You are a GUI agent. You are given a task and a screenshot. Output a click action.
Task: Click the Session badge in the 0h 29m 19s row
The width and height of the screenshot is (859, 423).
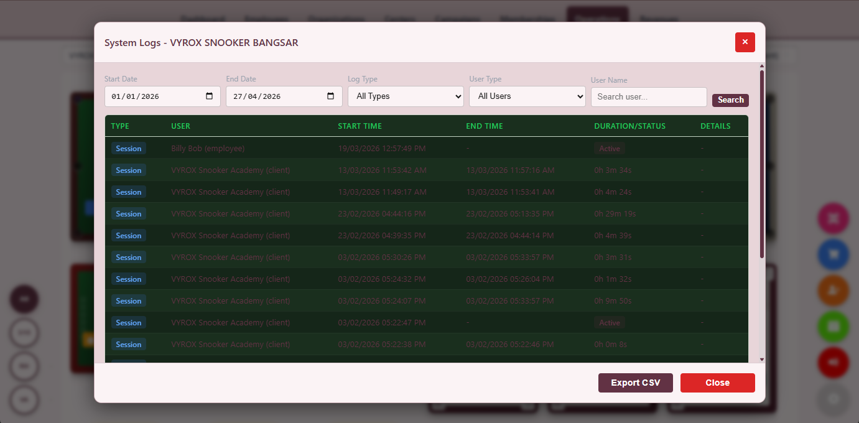tap(129, 214)
